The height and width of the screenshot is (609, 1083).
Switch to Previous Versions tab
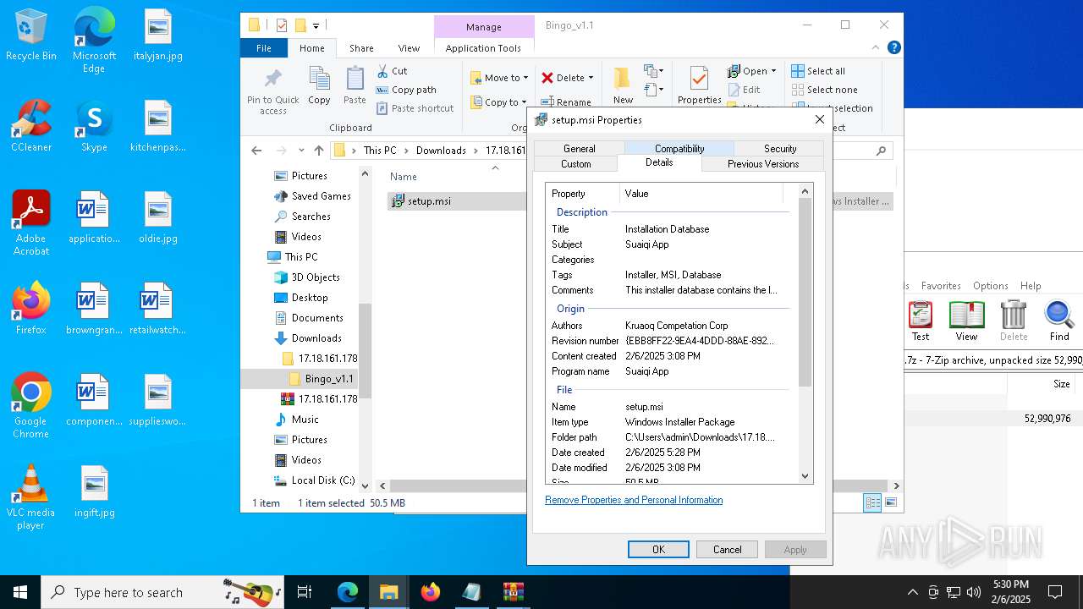[x=763, y=163]
